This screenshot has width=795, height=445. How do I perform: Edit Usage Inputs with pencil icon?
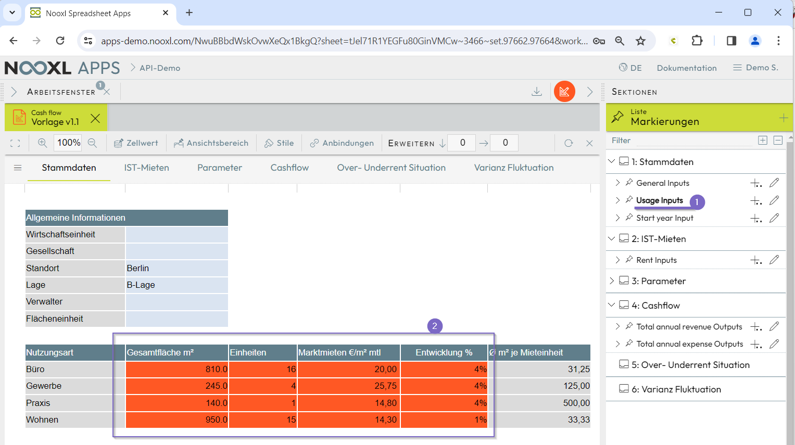(774, 200)
